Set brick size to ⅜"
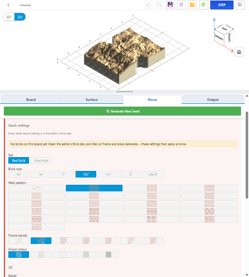 [19, 174]
